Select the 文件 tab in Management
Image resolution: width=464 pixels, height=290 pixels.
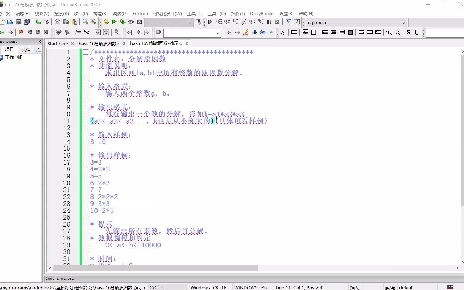(x=26, y=49)
